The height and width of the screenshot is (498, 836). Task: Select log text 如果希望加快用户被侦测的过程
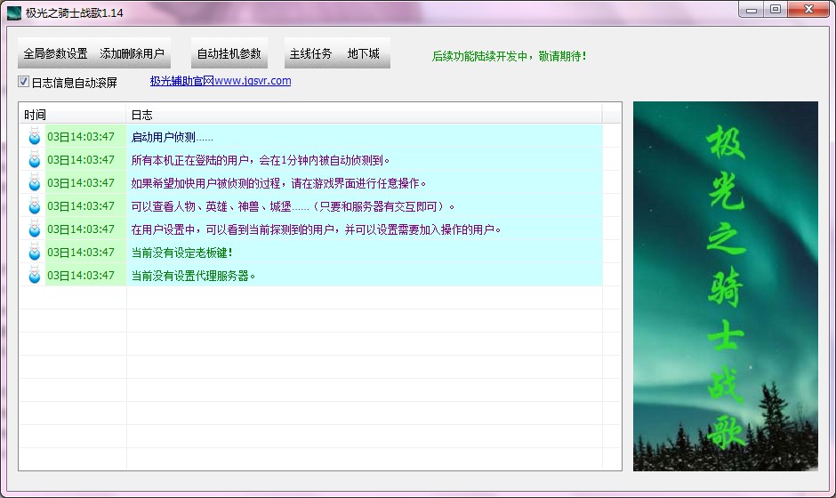pos(279,183)
